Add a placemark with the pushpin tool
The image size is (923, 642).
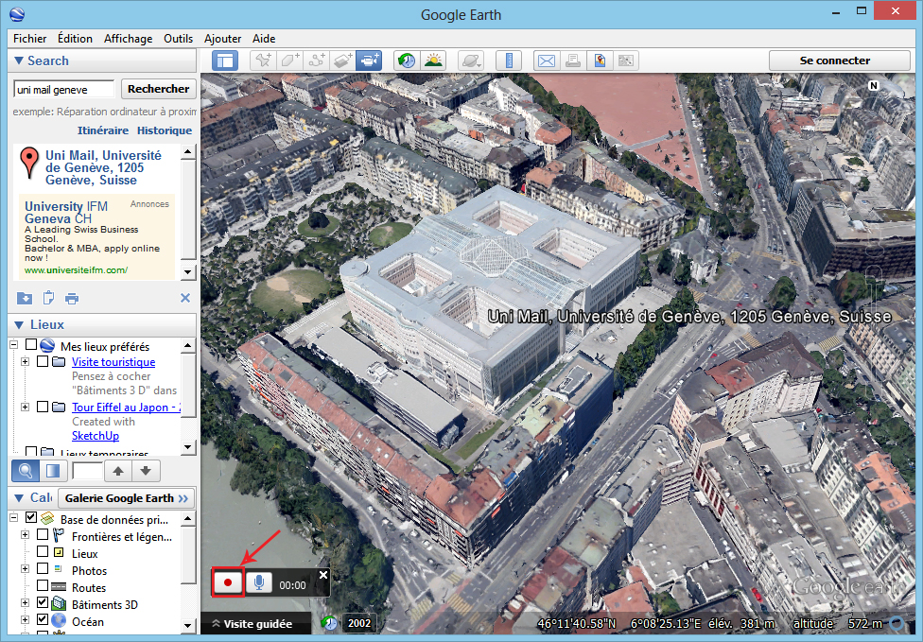click(x=263, y=61)
